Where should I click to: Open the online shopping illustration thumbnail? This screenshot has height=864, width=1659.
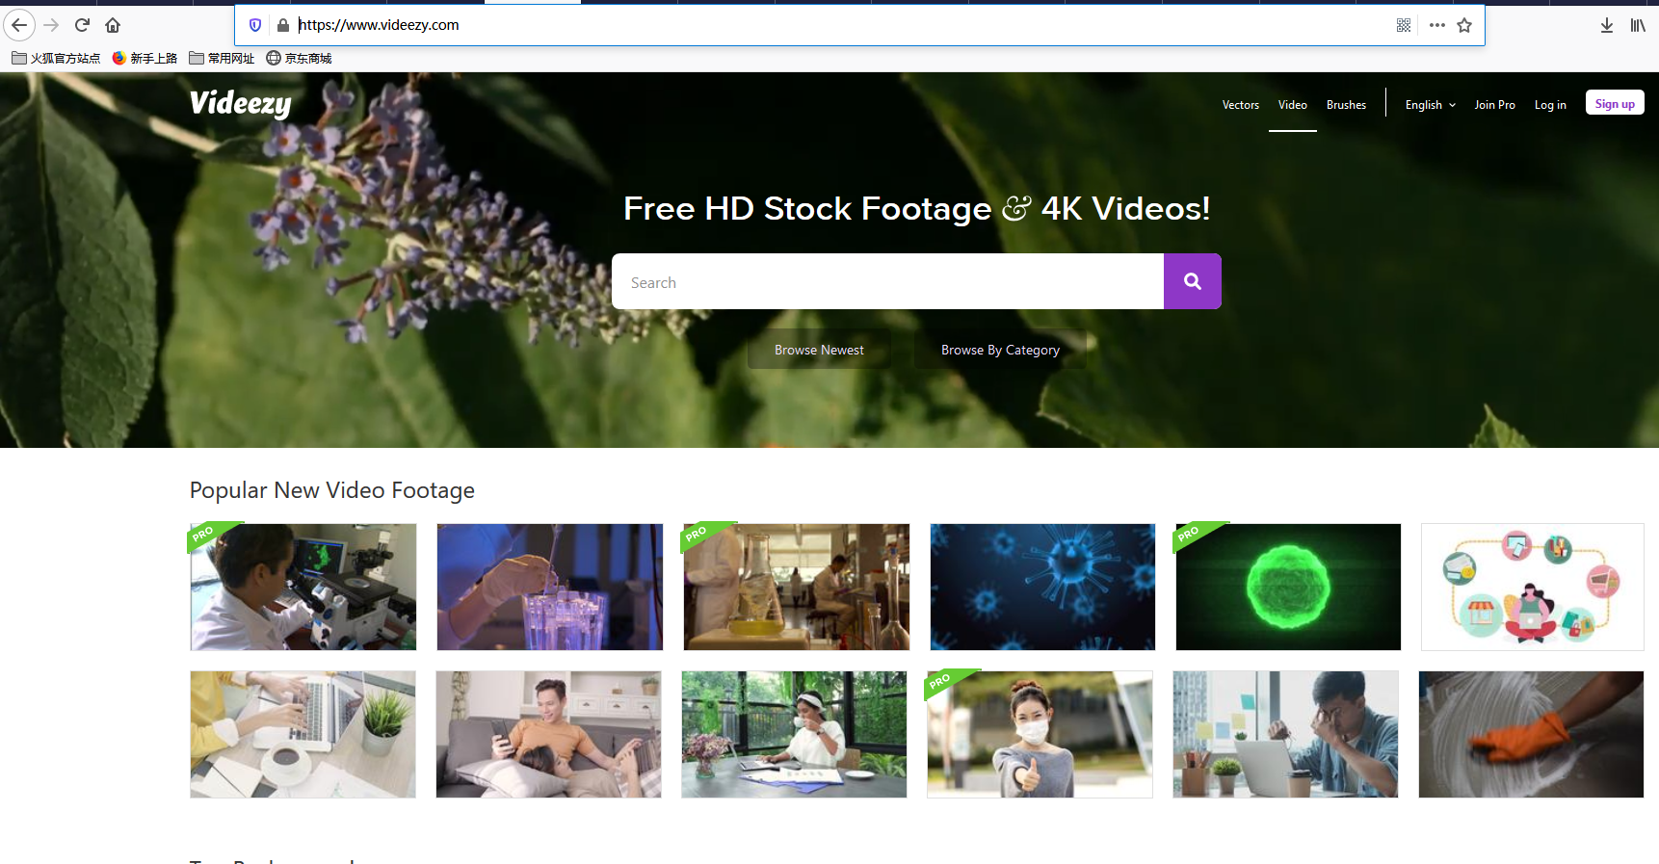click(1533, 587)
